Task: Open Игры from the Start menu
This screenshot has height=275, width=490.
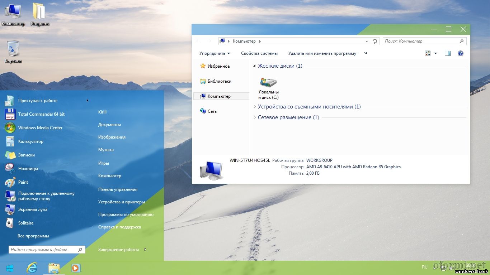Action: click(x=104, y=163)
